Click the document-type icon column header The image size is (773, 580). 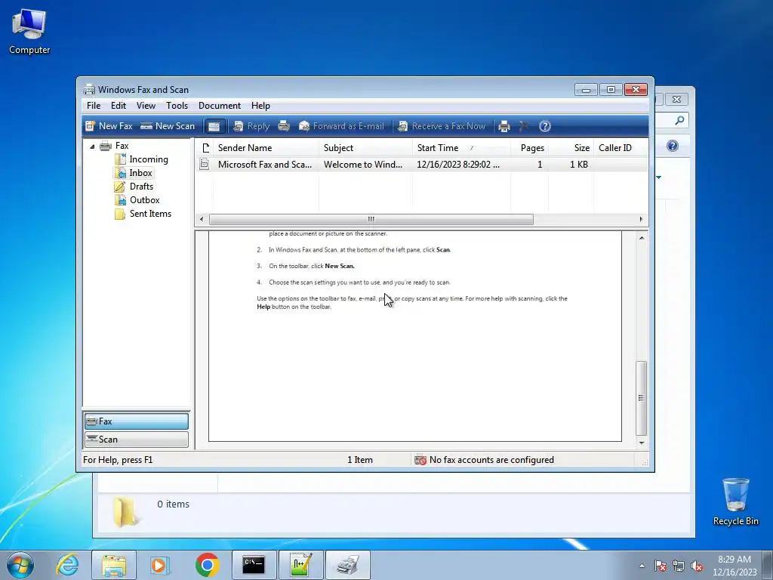click(205, 148)
